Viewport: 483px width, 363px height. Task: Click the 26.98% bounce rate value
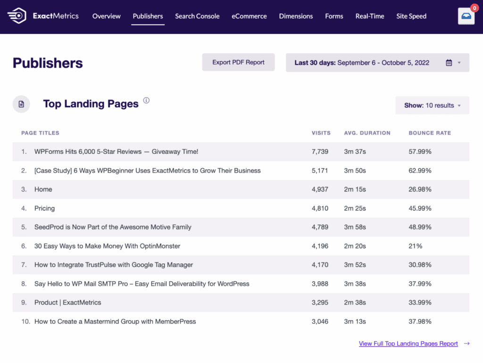(420, 189)
